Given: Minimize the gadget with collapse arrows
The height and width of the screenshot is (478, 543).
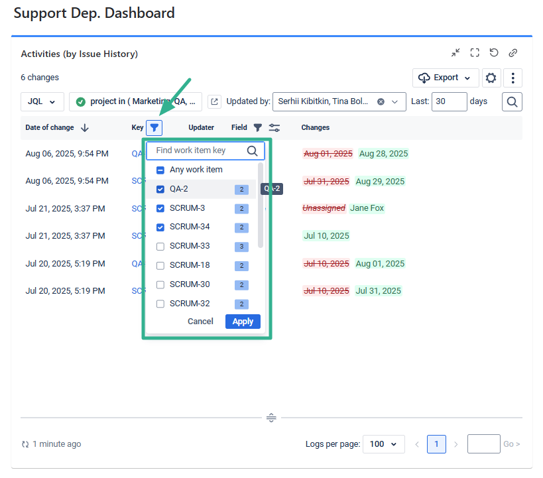Looking at the screenshot, I should [455, 53].
